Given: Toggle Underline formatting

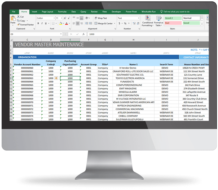Looking at the screenshot, I should 46,23.
